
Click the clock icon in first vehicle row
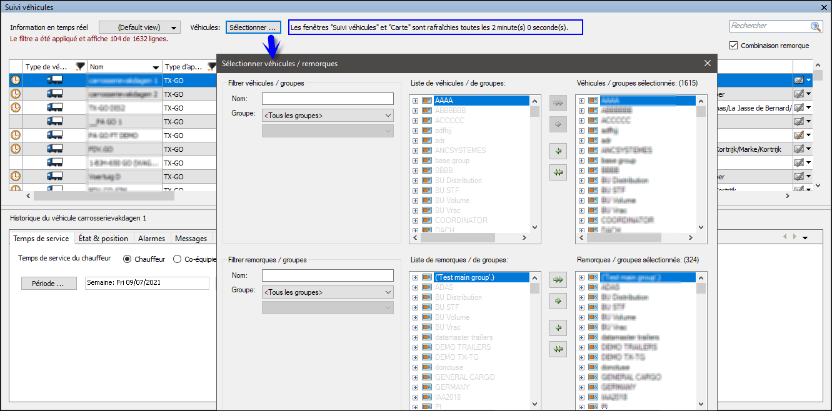tap(16, 81)
